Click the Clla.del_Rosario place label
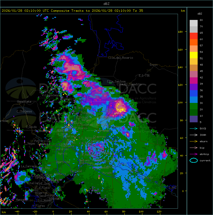This screenshot has height=215, width=213. [x=121, y=58]
